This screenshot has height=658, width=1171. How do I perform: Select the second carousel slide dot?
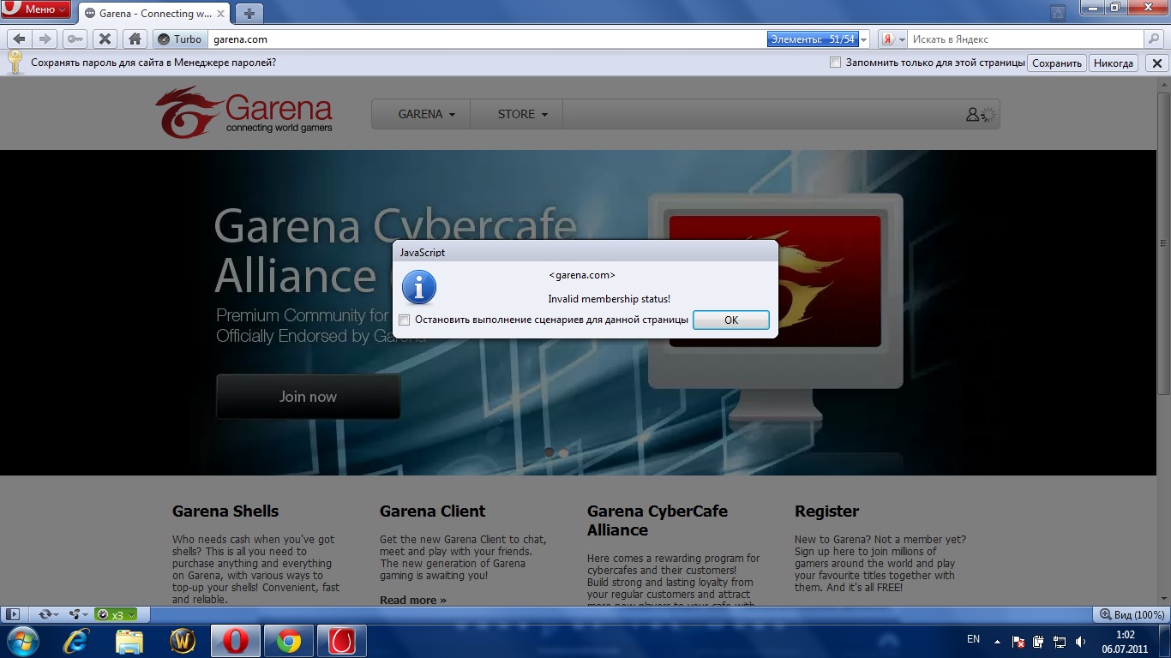[x=563, y=452]
